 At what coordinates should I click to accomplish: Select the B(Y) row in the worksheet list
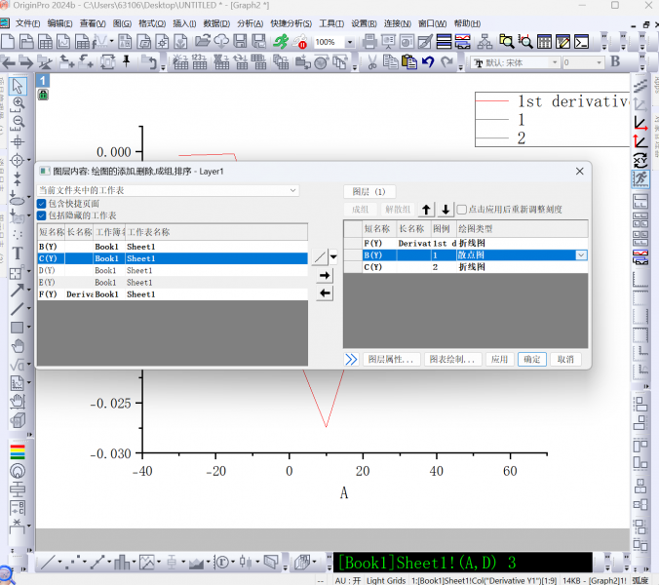(x=173, y=247)
